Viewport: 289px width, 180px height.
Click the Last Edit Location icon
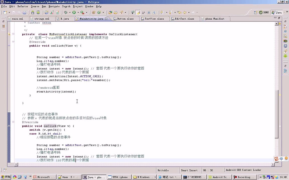click(179, 12)
